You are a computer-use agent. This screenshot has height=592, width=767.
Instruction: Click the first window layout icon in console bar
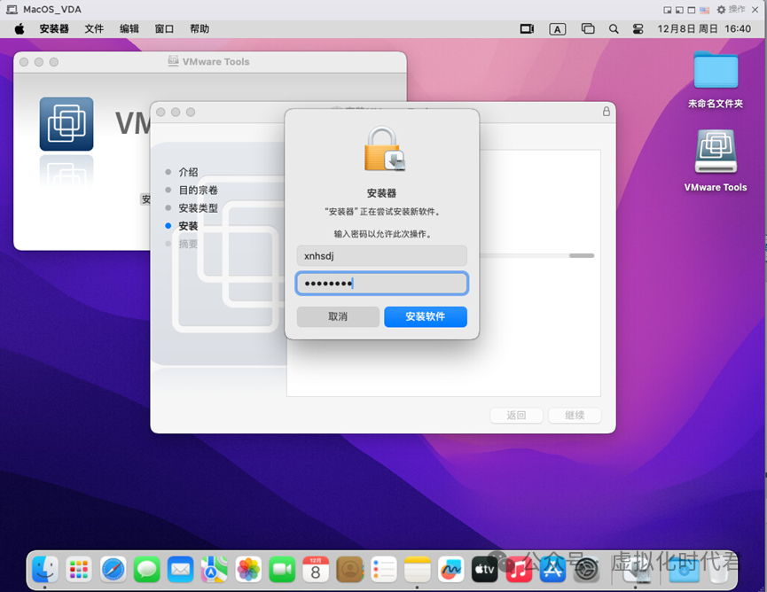[667, 10]
